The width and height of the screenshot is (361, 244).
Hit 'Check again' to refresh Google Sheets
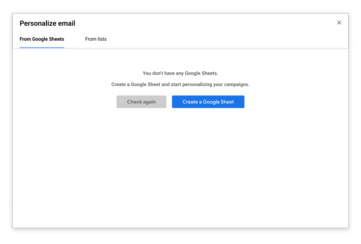pos(141,102)
